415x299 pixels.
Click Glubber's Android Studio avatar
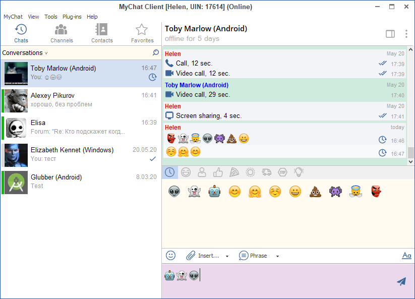click(16, 183)
